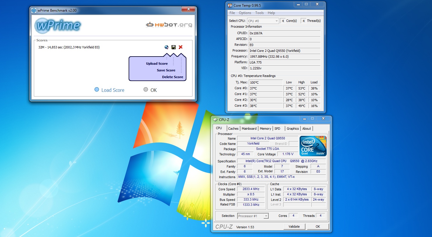
Task: Switch to the SPD tab in CPU-Z
Action: pyautogui.click(x=277, y=129)
